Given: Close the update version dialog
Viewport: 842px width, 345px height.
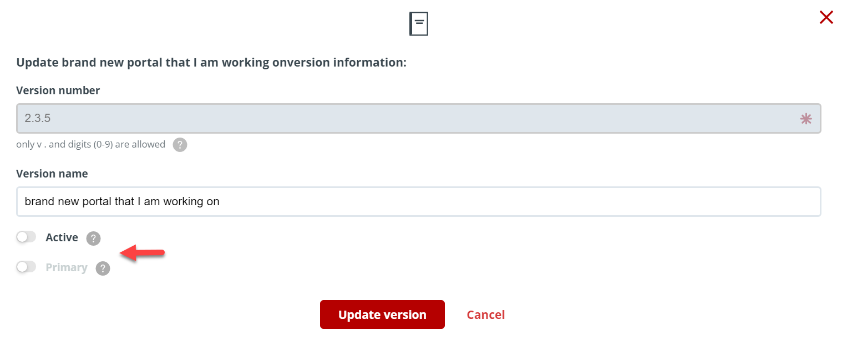Looking at the screenshot, I should (x=826, y=18).
